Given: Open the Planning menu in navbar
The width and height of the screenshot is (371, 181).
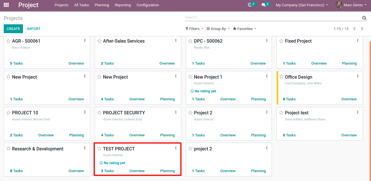Looking at the screenshot, I should [102, 5].
